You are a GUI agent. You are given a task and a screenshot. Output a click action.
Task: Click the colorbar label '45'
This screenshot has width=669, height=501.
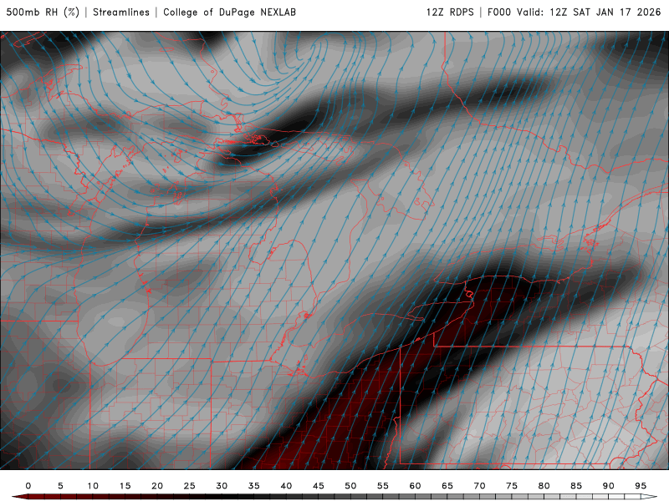[319, 486]
